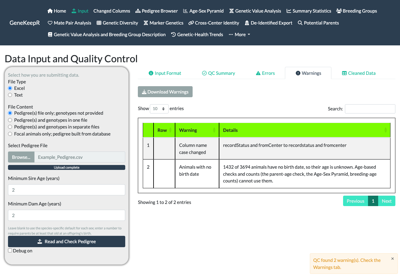Open Mate Pair Analysis heart nav item
This screenshot has width=400, height=276.
click(70, 23)
